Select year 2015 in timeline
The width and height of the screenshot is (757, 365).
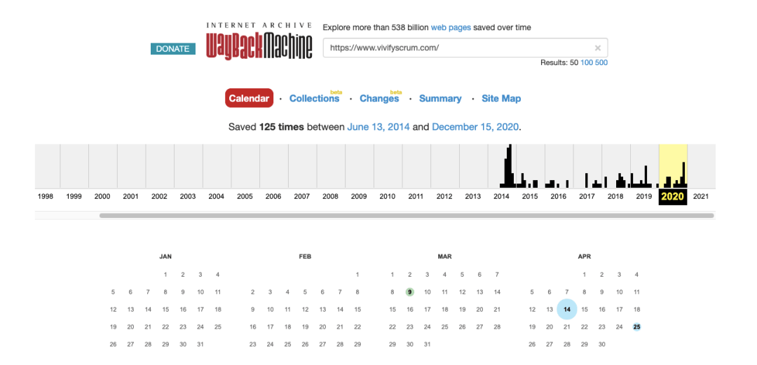point(530,196)
